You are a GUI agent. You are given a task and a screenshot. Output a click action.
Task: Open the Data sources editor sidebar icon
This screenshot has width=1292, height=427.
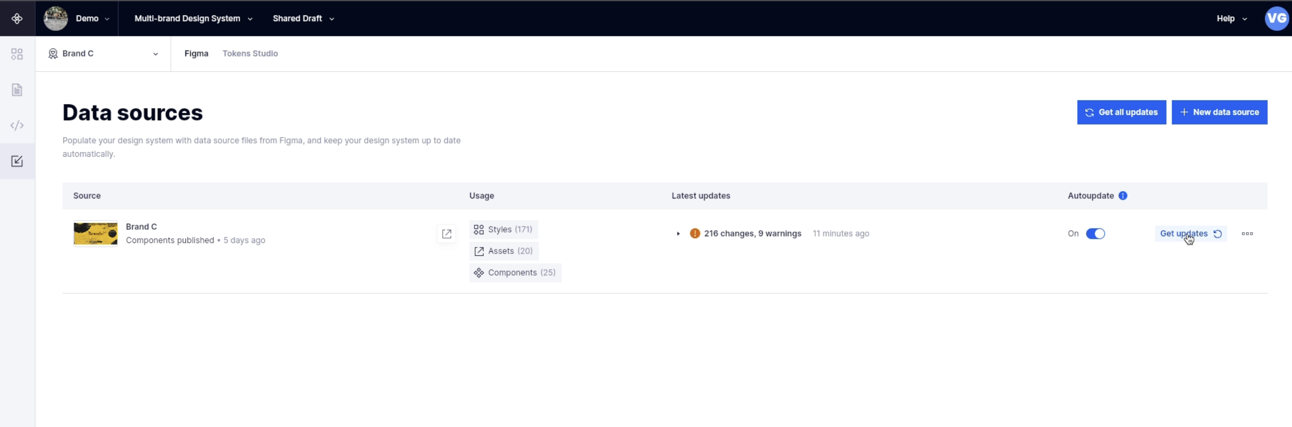17,161
